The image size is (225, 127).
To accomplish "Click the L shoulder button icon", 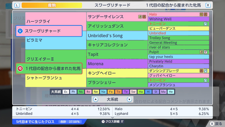I will click(17, 5).
